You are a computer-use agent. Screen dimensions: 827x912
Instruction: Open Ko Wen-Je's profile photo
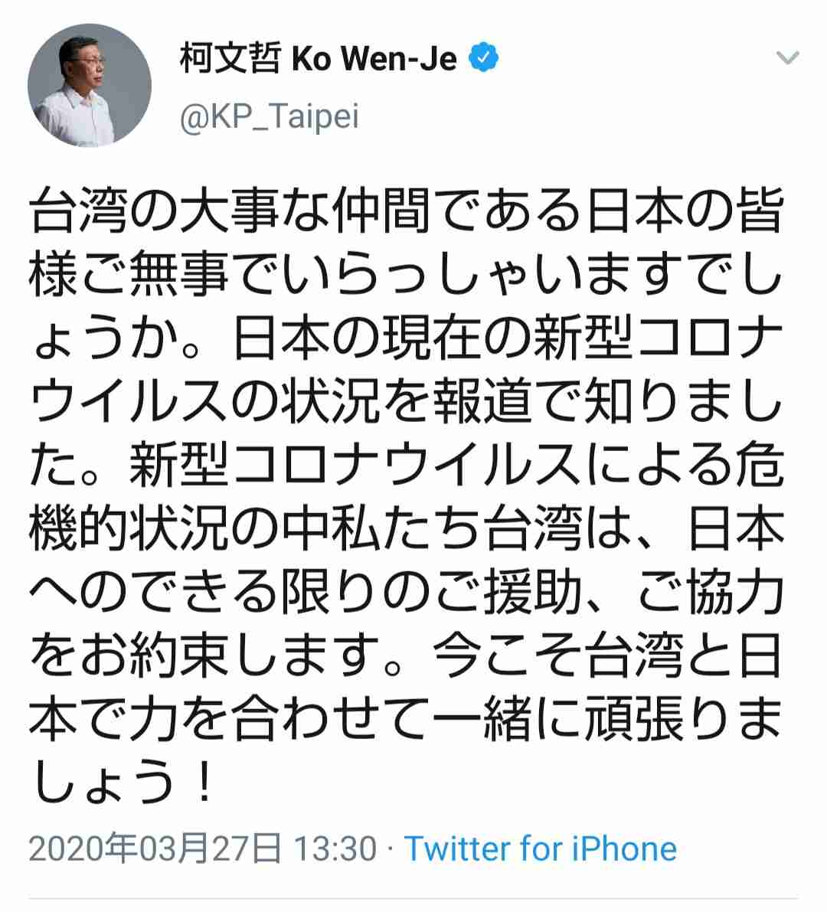coord(90,86)
